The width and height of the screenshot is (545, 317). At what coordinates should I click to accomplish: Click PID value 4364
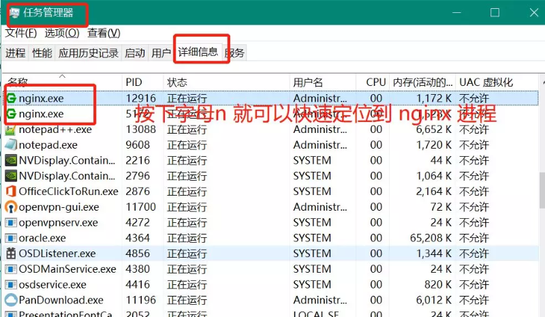tap(138, 238)
